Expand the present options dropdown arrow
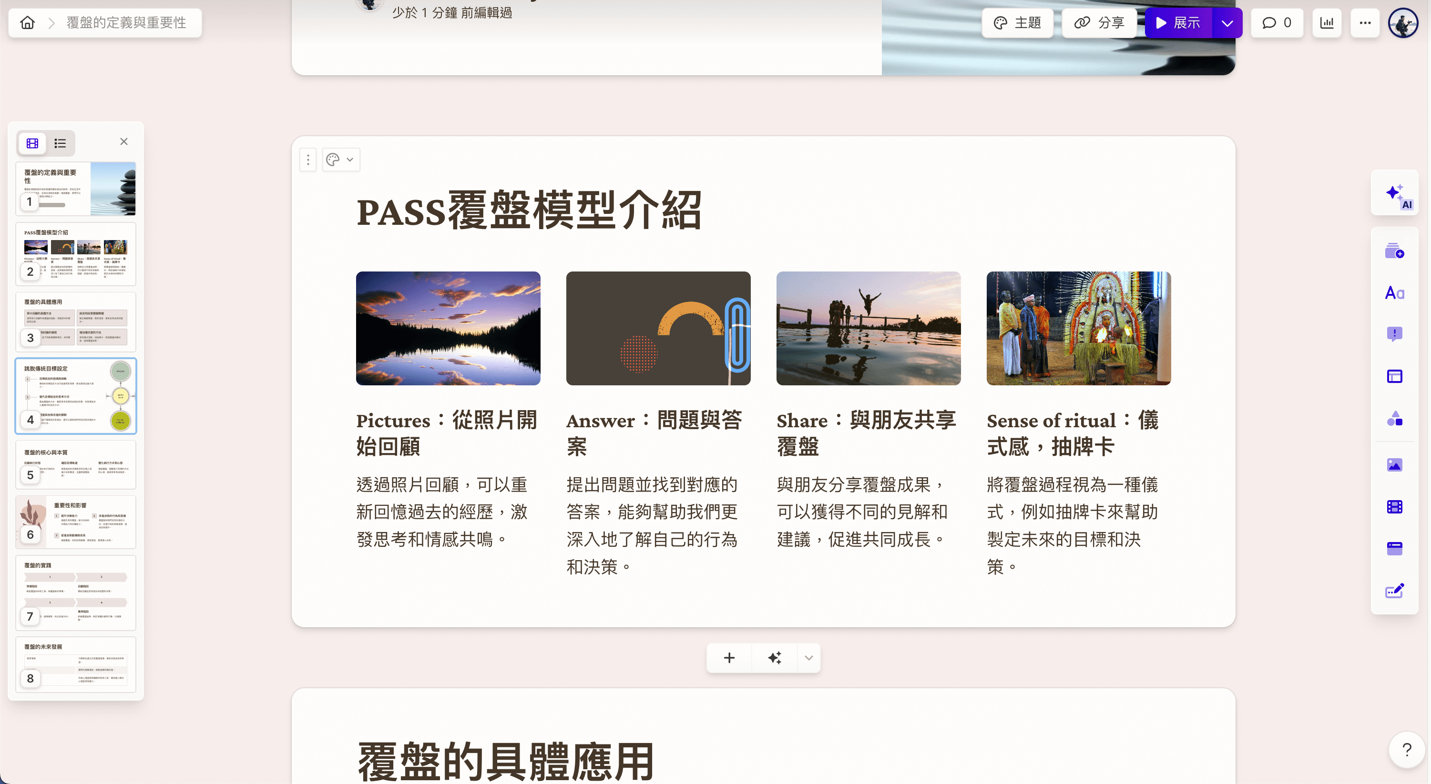The height and width of the screenshot is (784, 1431). 1227,23
